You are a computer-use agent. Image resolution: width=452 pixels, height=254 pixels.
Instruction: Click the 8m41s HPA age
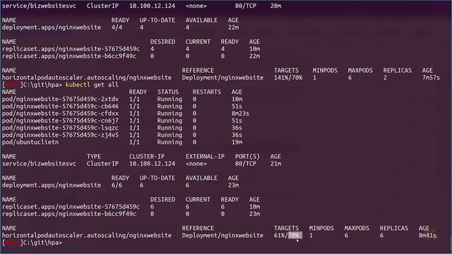click(427, 236)
